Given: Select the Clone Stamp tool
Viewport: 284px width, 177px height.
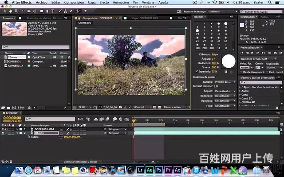Looking at the screenshot, I should pos(65,11).
